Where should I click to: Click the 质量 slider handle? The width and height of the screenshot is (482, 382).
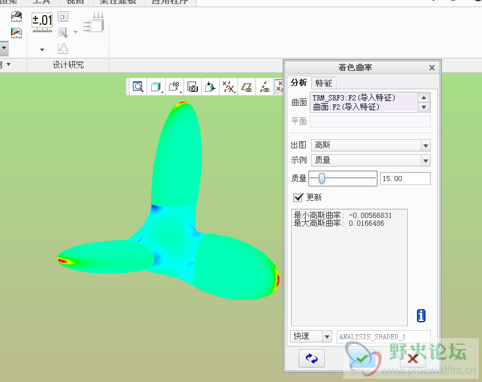322,179
